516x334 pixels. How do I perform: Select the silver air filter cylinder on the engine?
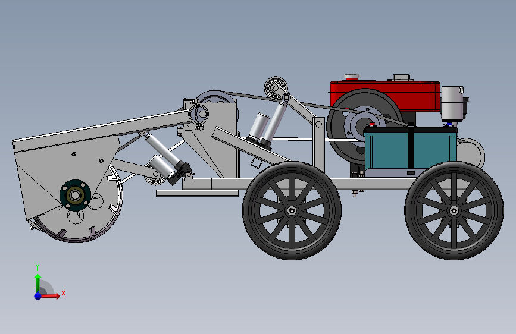coord(452,103)
